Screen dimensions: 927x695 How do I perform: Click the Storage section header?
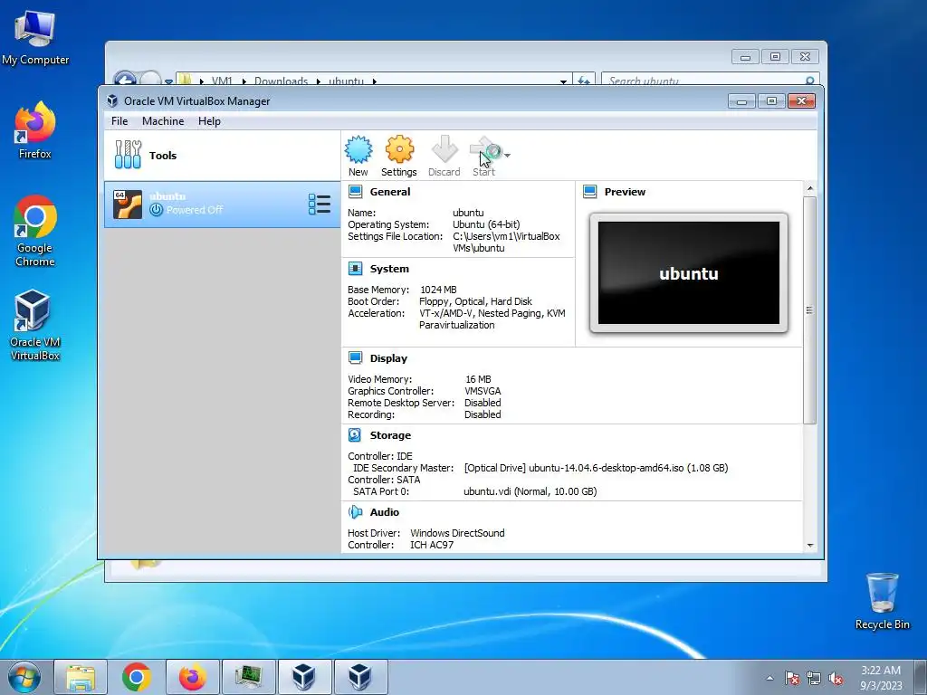[x=390, y=435]
